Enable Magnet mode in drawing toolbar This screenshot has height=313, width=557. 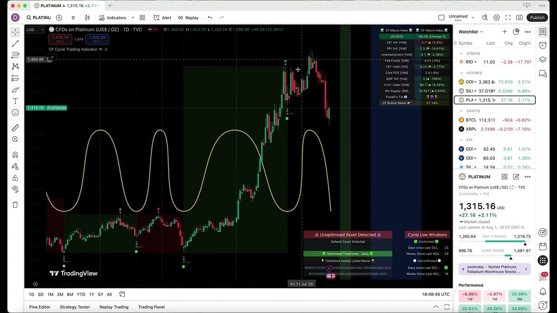[x=15, y=155]
